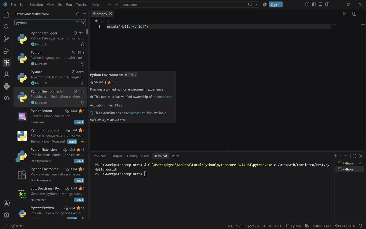Toggle the primary side bar
This screenshot has width=366, height=229.
point(314,4)
